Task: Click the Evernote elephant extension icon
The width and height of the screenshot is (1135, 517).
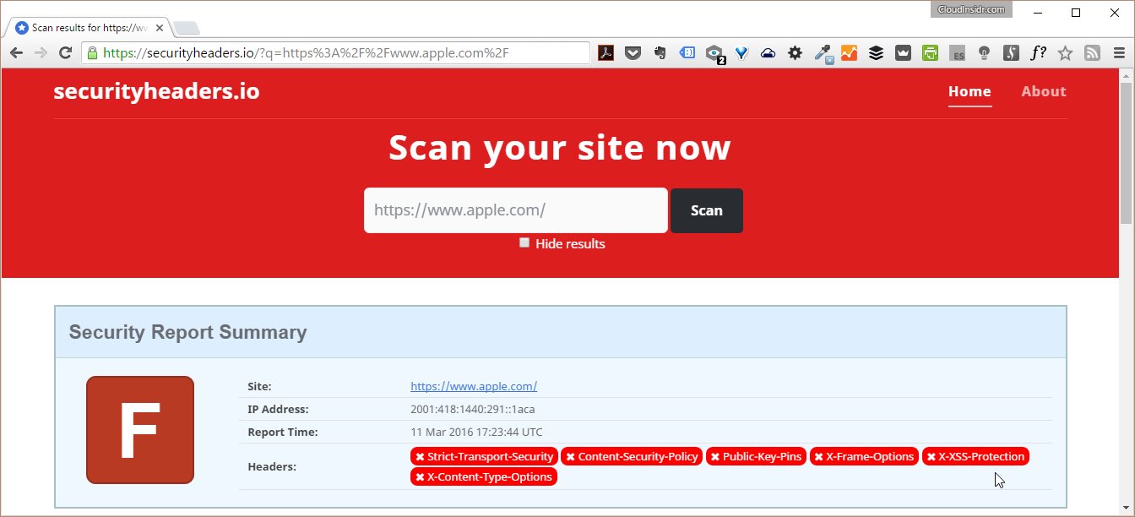Action: 660,53
